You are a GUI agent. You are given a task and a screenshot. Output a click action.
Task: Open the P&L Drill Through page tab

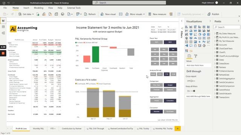(x=95, y=129)
